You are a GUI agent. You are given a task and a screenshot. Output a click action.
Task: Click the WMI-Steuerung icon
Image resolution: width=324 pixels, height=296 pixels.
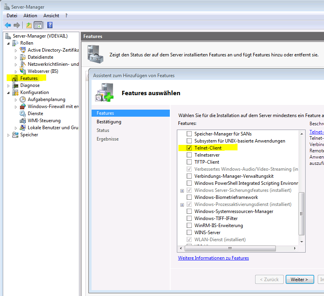click(23, 121)
